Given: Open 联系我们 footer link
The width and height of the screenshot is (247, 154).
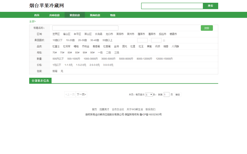Looking at the screenshot, I should click(x=151, y=109).
